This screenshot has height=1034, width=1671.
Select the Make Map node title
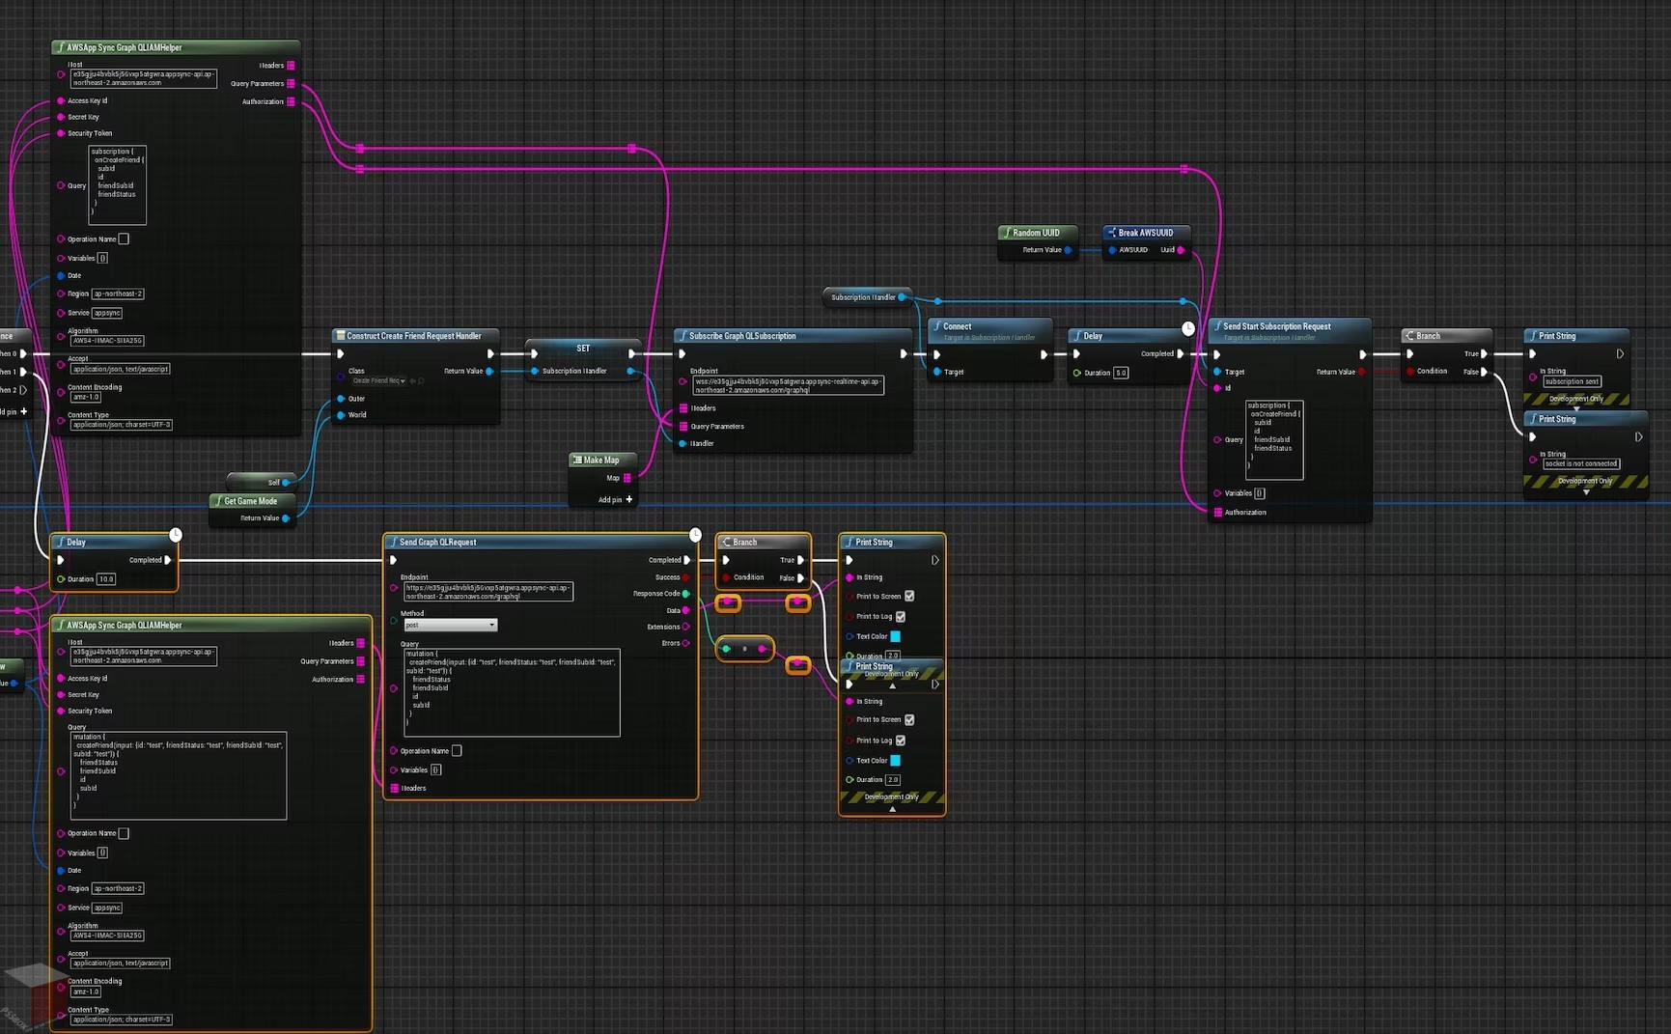click(600, 460)
